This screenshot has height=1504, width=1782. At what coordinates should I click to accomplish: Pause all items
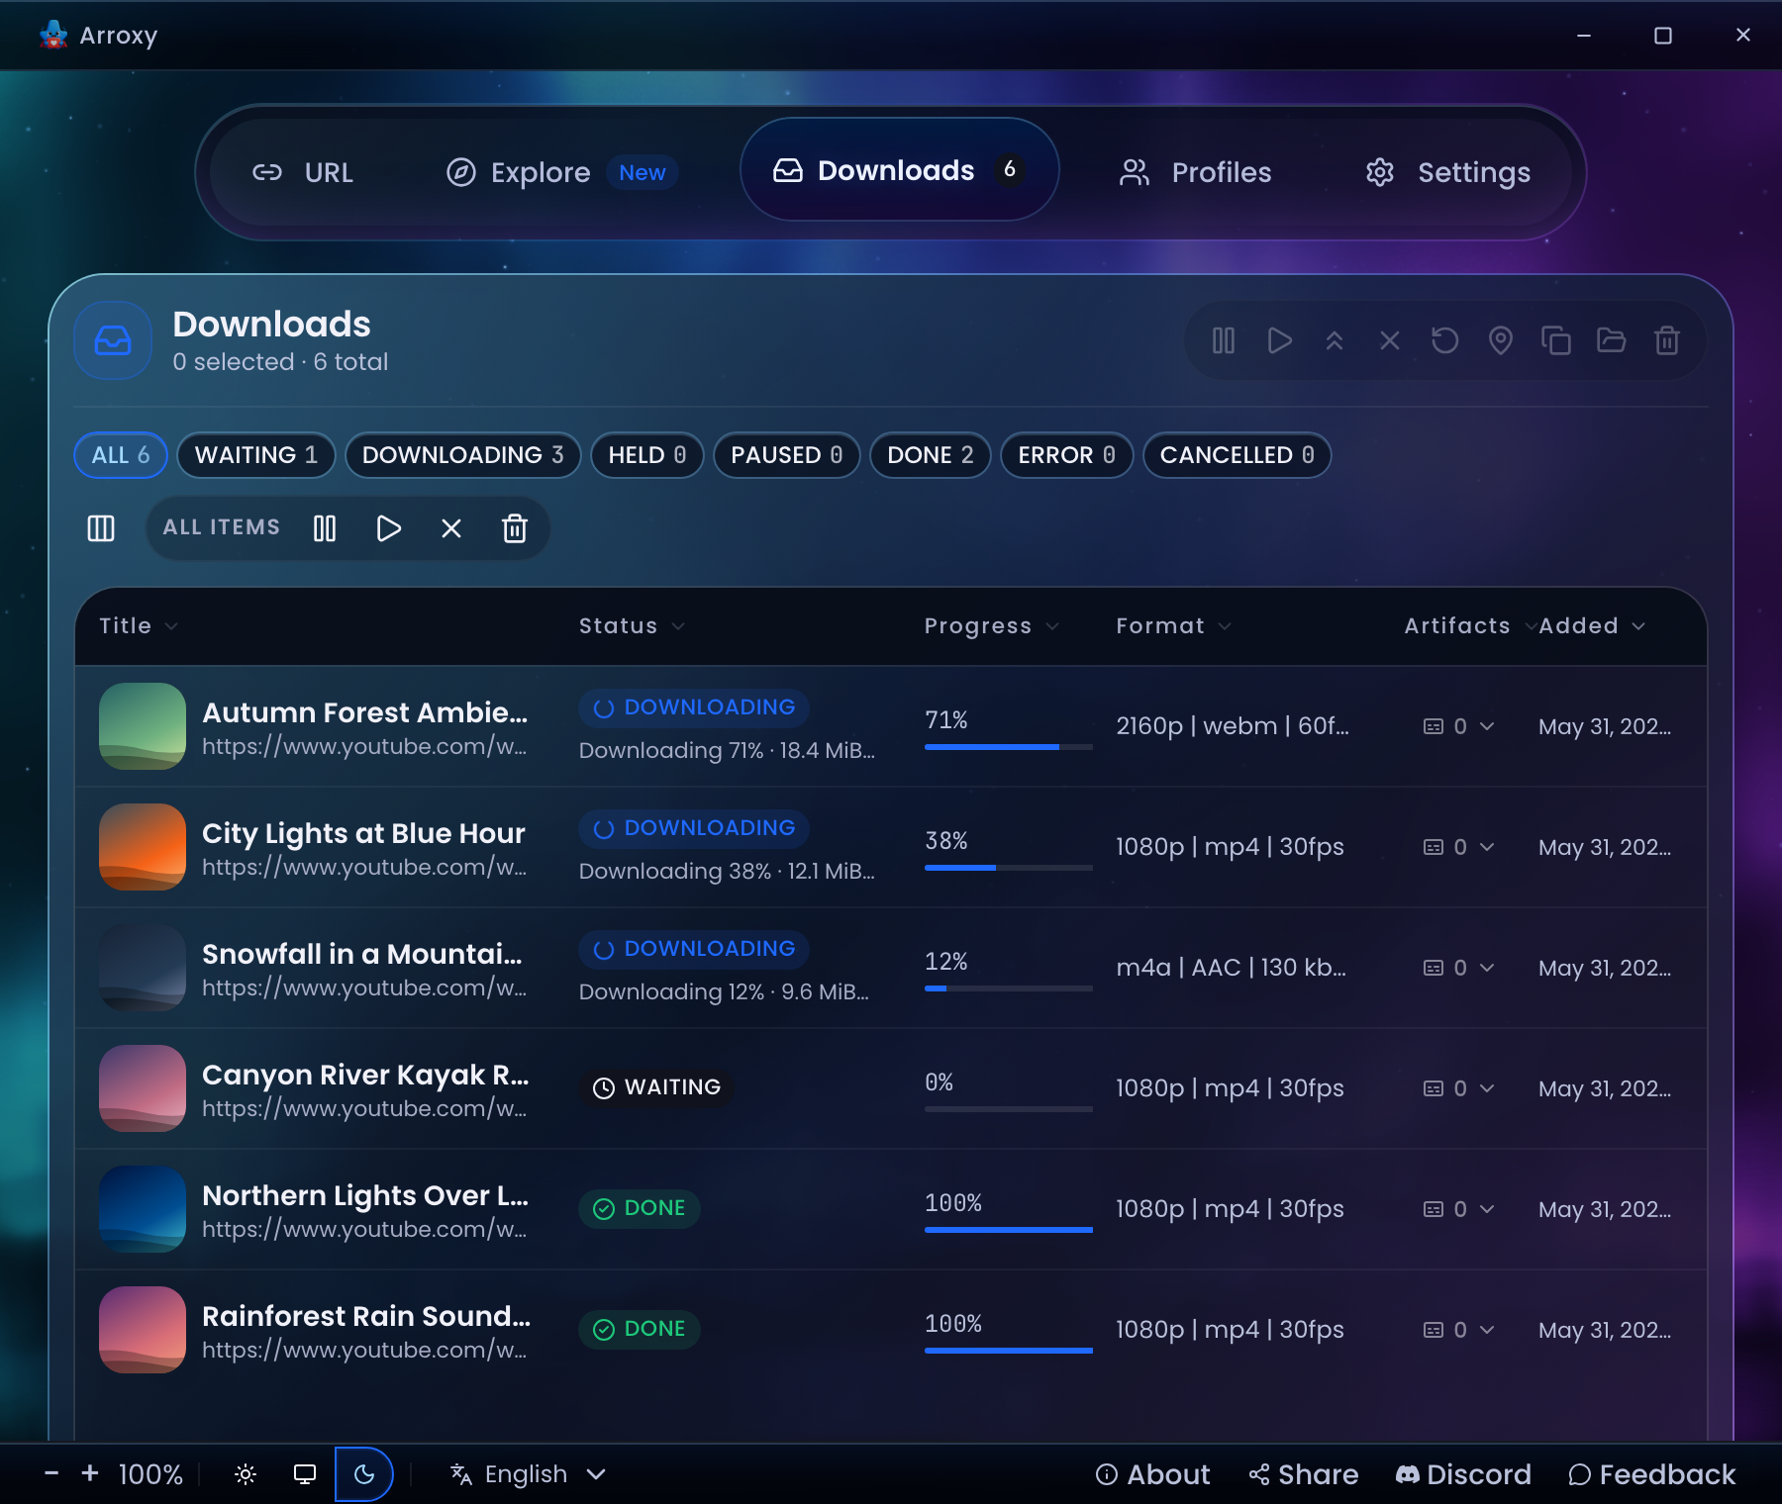(x=325, y=528)
